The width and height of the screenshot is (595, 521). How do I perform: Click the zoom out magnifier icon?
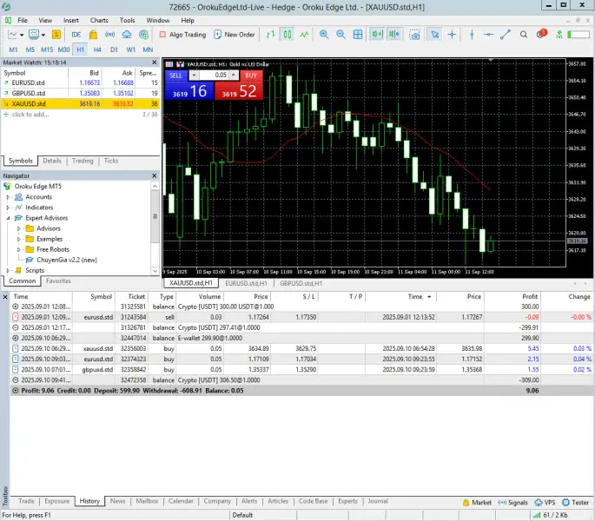[x=342, y=35]
